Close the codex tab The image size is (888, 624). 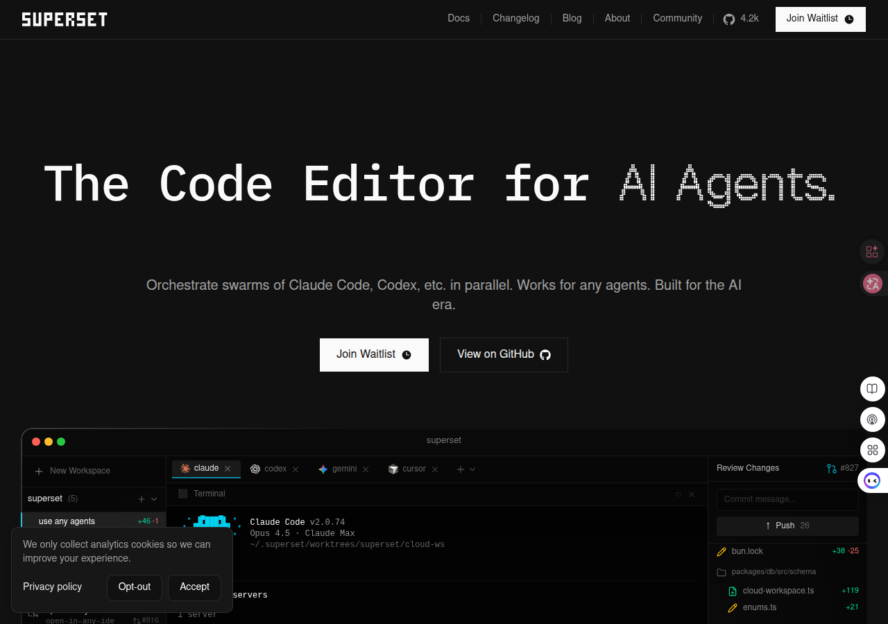pos(296,469)
